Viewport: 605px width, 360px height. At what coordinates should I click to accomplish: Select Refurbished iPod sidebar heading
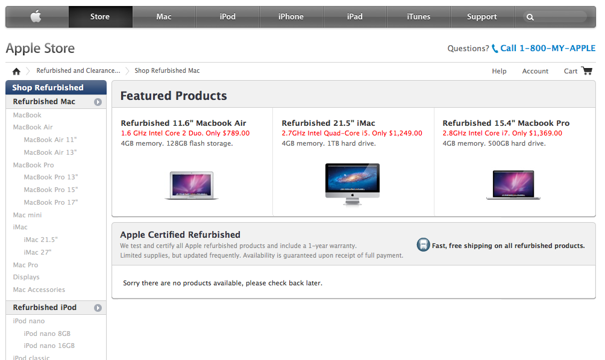(45, 307)
